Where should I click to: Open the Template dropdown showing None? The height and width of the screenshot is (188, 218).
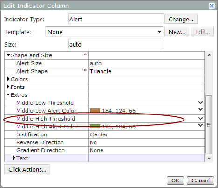point(104,32)
